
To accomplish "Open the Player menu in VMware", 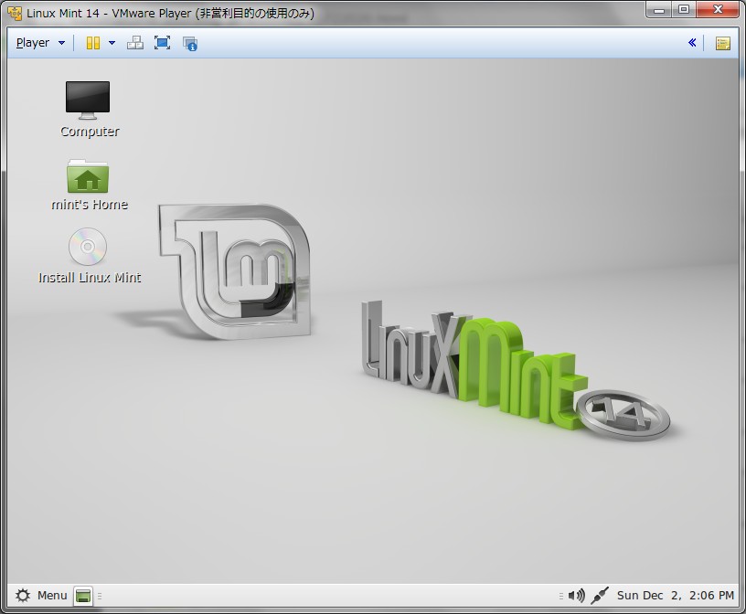I will click(40, 43).
